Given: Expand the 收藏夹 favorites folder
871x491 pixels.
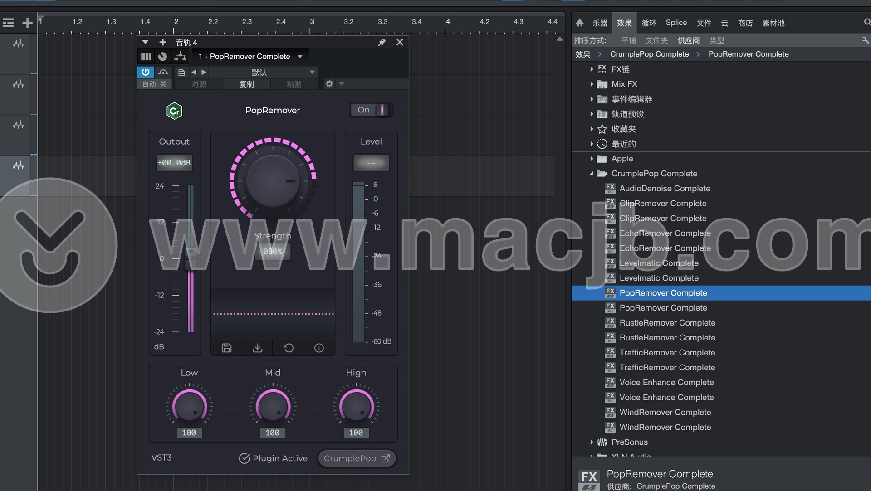Looking at the screenshot, I should (x=592, y=129).
